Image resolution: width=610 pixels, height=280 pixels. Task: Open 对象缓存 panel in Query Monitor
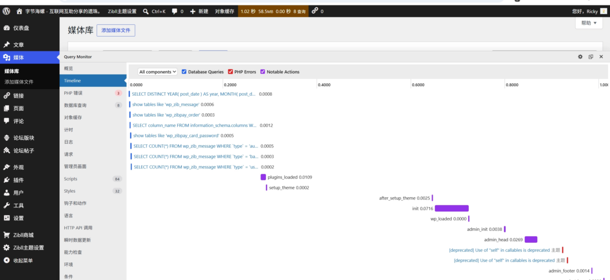pos(93,118)
